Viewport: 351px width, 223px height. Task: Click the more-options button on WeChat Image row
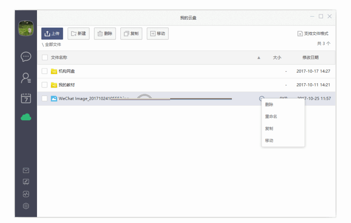261,99
